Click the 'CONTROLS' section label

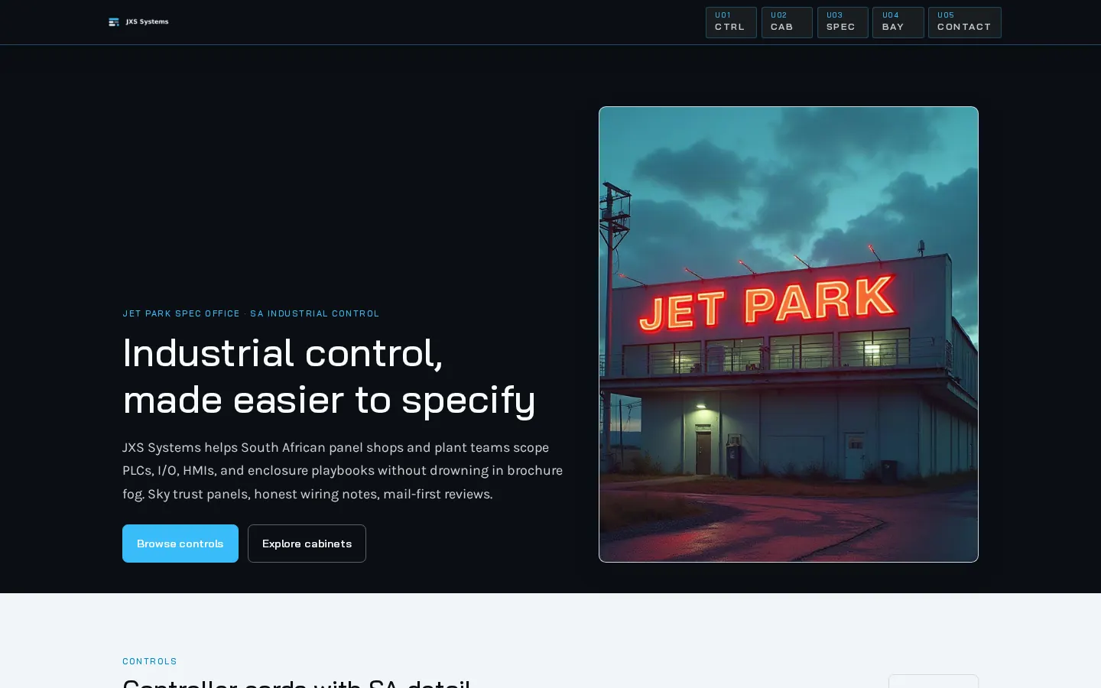(150, 661)
